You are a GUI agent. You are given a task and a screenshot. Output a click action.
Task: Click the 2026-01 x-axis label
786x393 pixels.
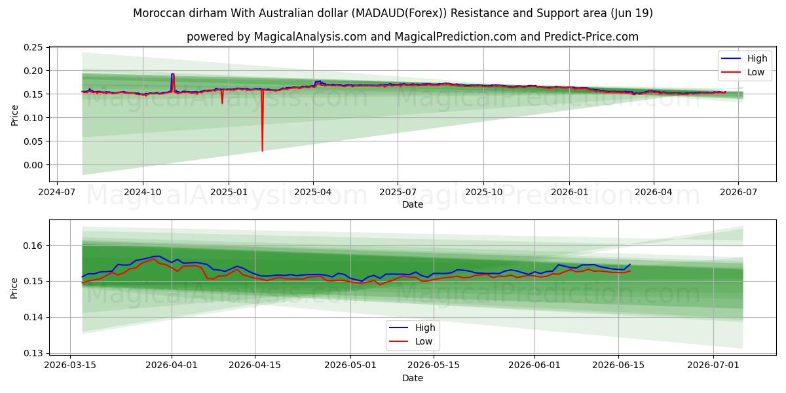pos(569,191)
